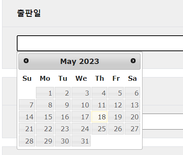
Task: Pick the 7th on Sunday
Action: point(27,105)
